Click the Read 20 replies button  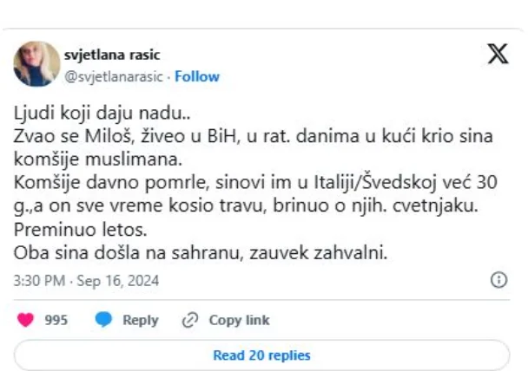[261, 355]
